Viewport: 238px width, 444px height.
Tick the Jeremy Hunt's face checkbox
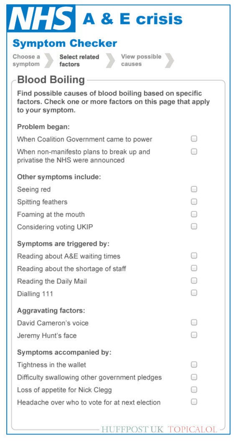[x=194, y=335]
